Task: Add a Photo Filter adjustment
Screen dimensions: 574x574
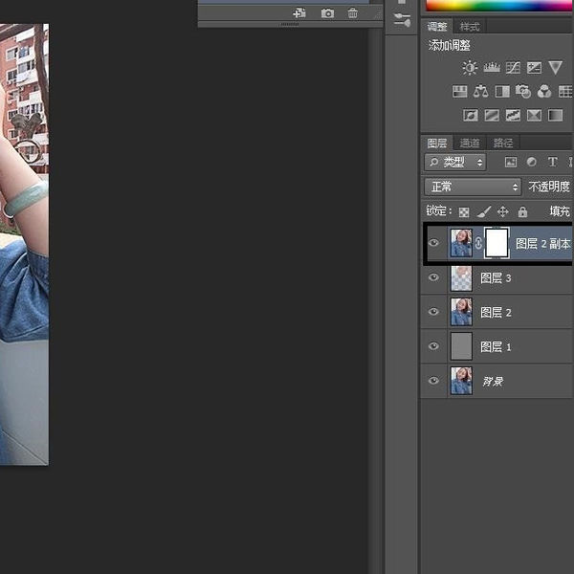Action: (523, 92)
